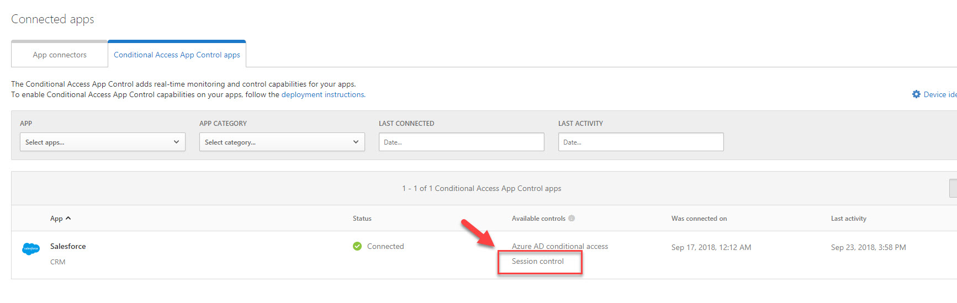Expand the Select category dropdown

282,142
